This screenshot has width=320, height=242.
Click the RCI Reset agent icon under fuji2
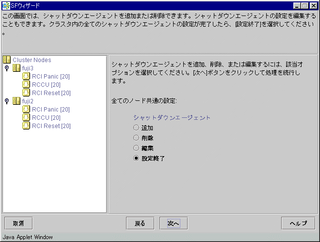26,126
